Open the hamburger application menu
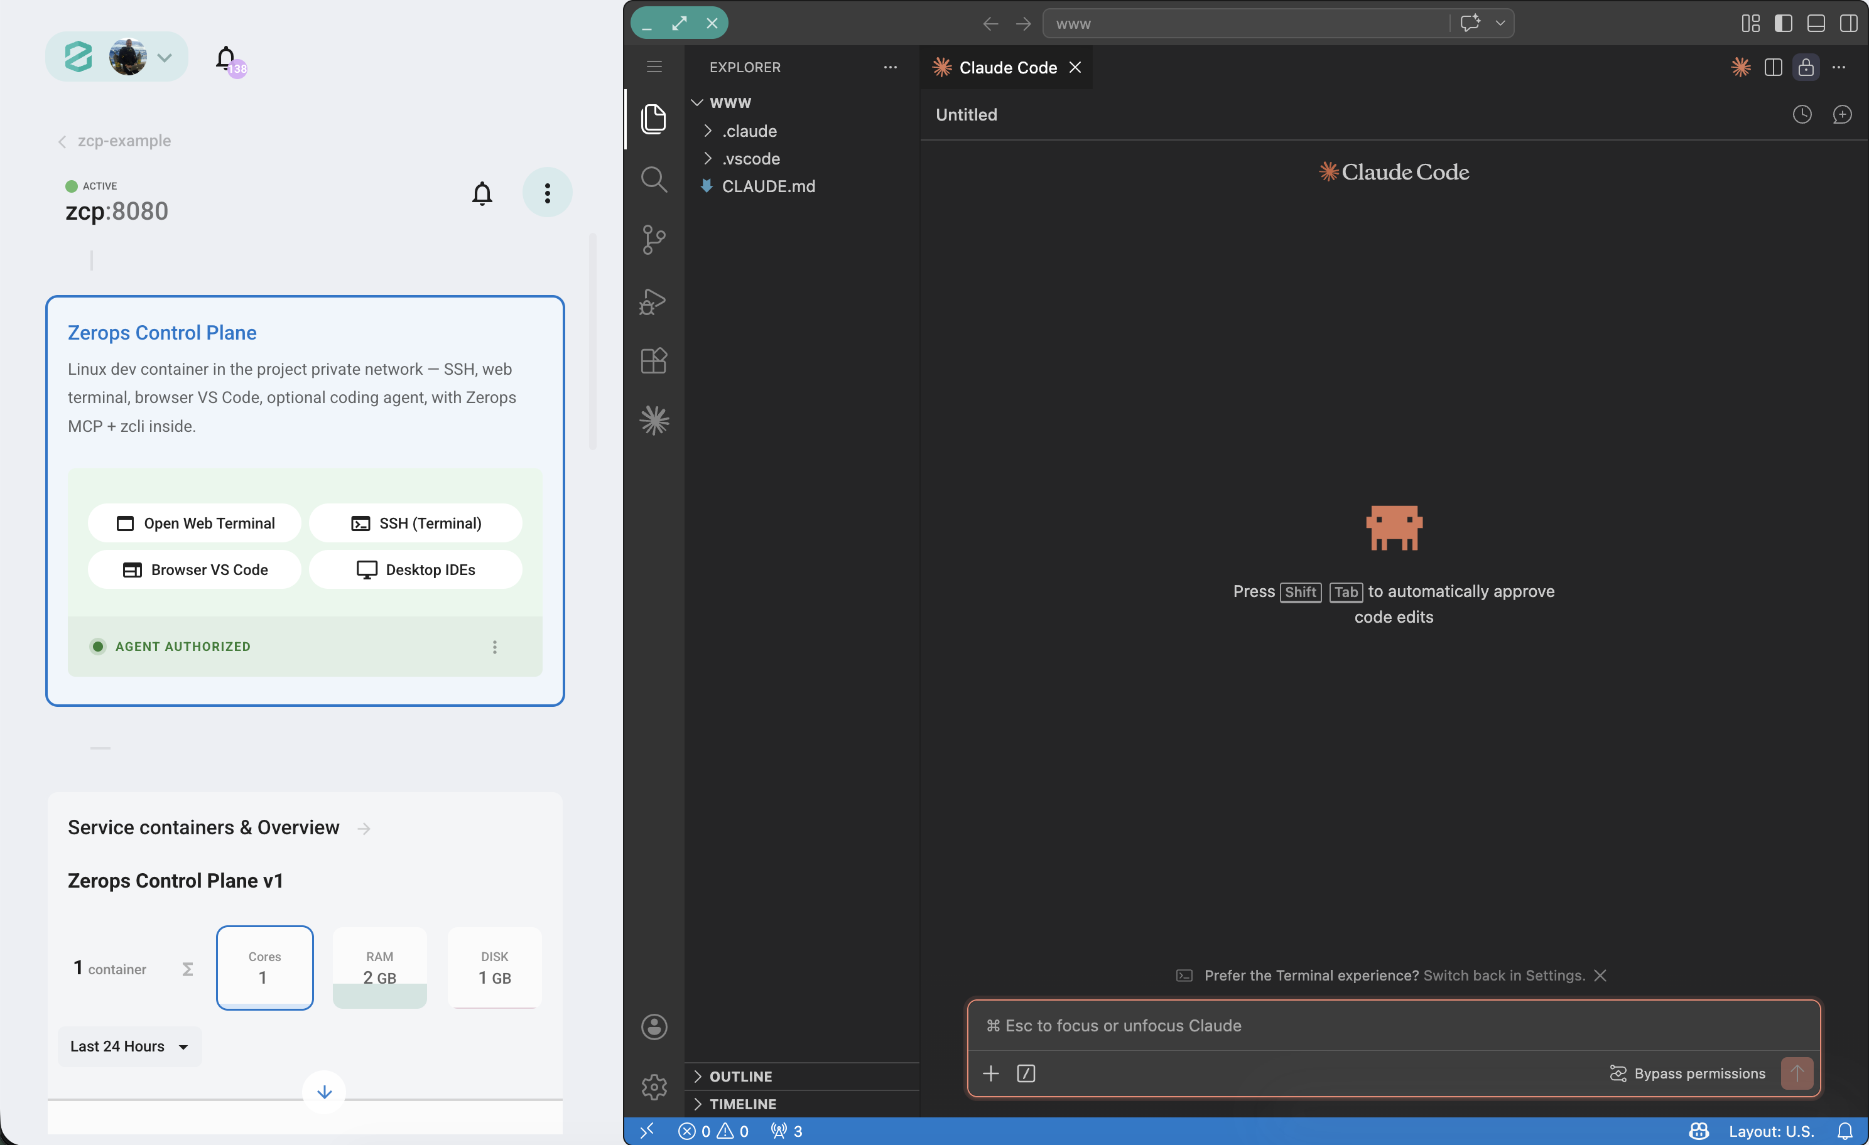 coord(654,67)
